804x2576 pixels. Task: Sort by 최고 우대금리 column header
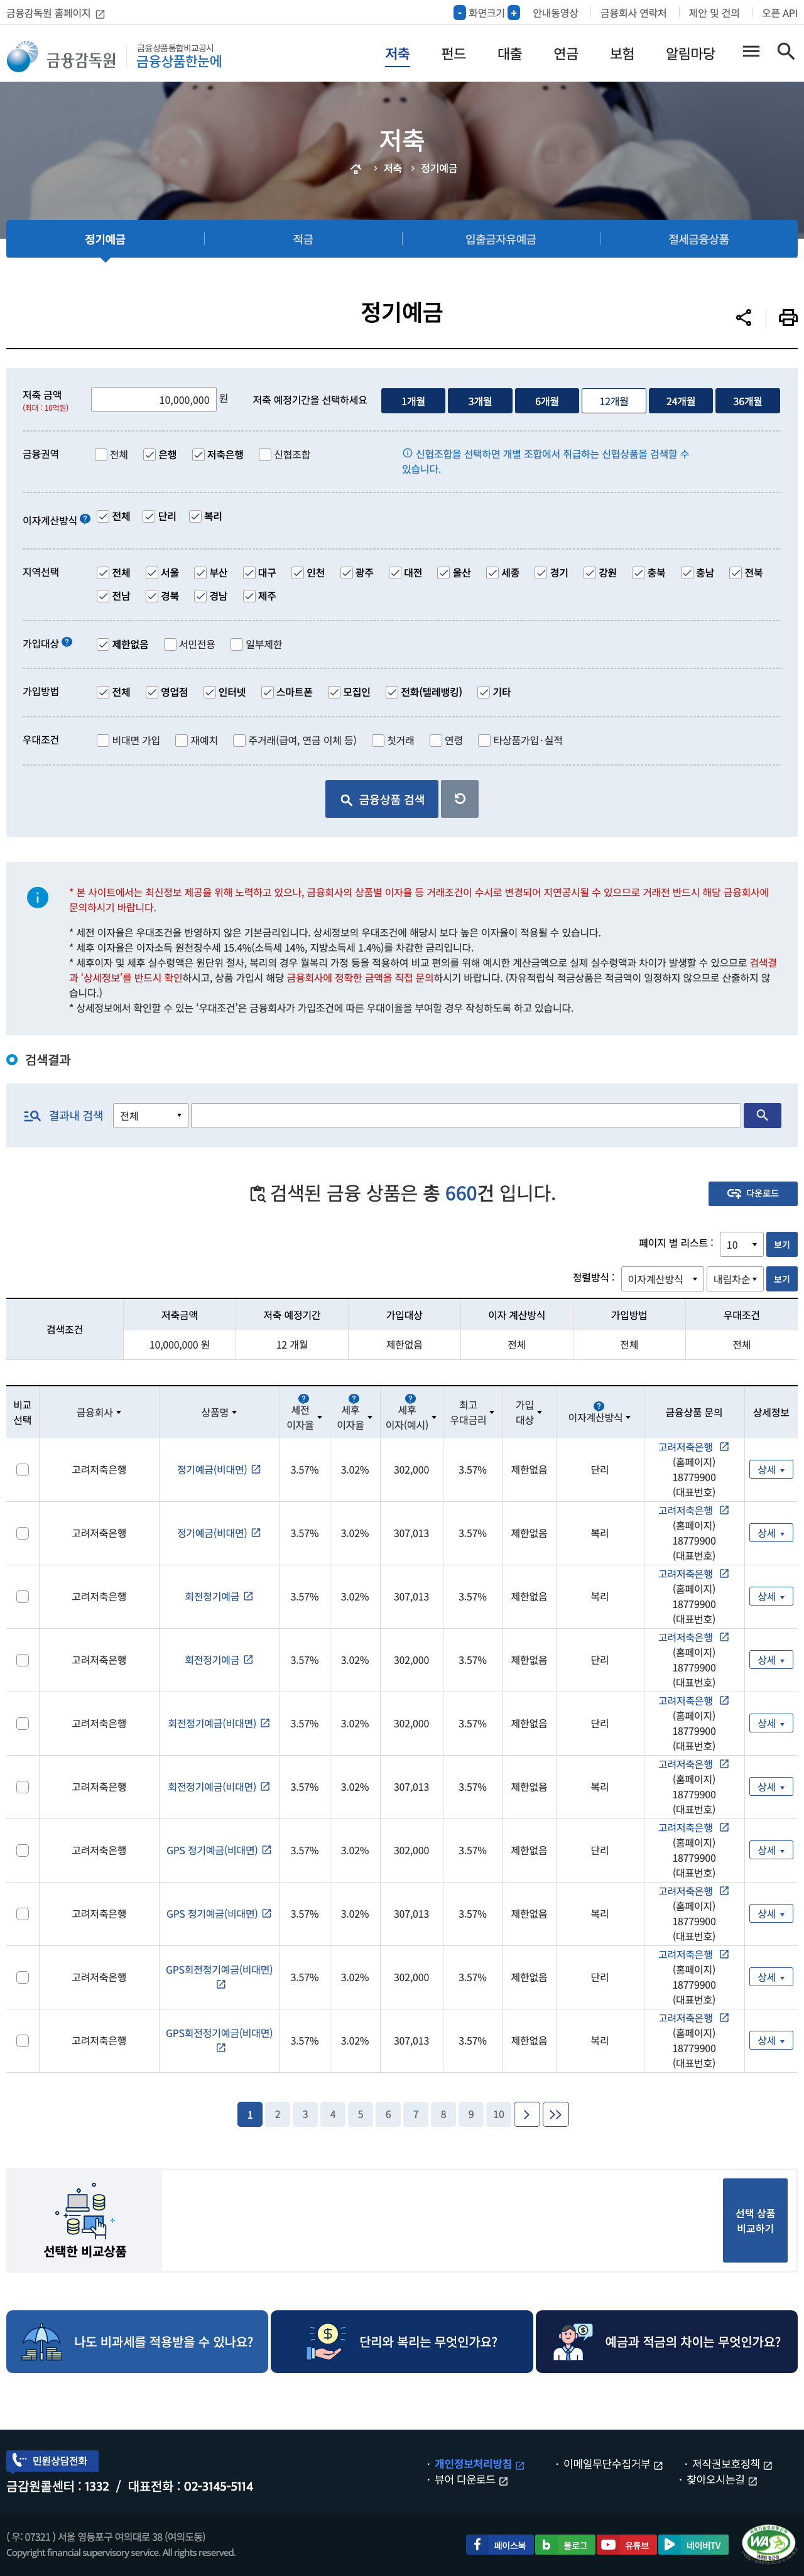coord(472,1412)
